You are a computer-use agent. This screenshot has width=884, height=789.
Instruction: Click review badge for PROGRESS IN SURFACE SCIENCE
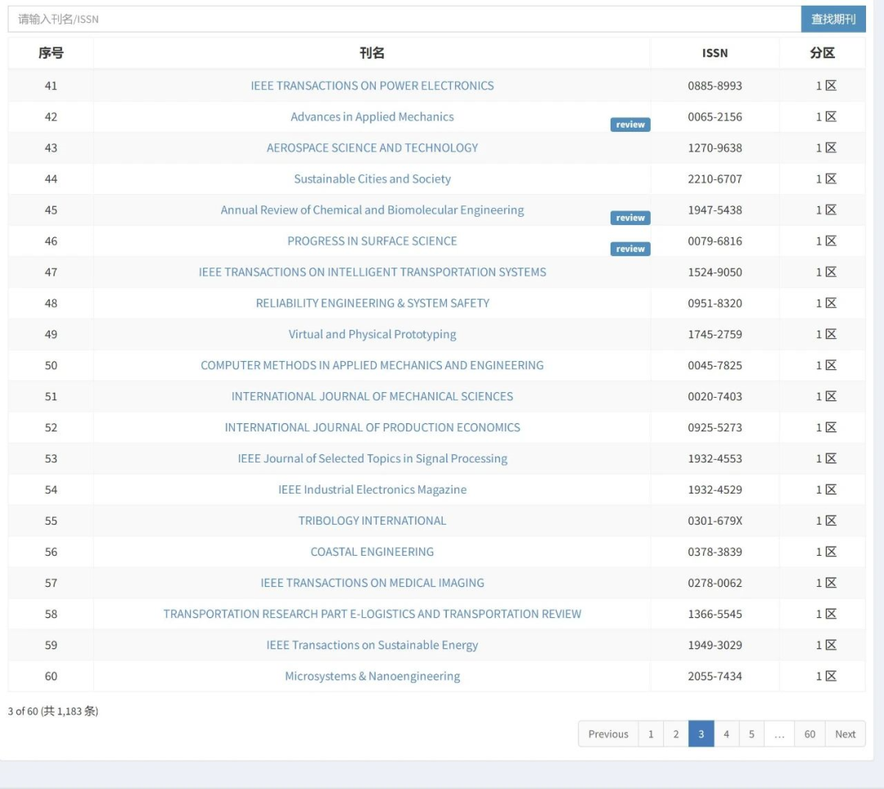[630, 250]
